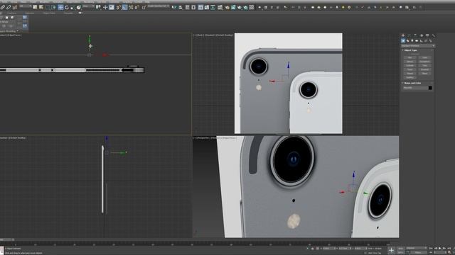Click the Unlink Selection tool
This screenshot has width=455, height=255.
click(x=9, y=7)
